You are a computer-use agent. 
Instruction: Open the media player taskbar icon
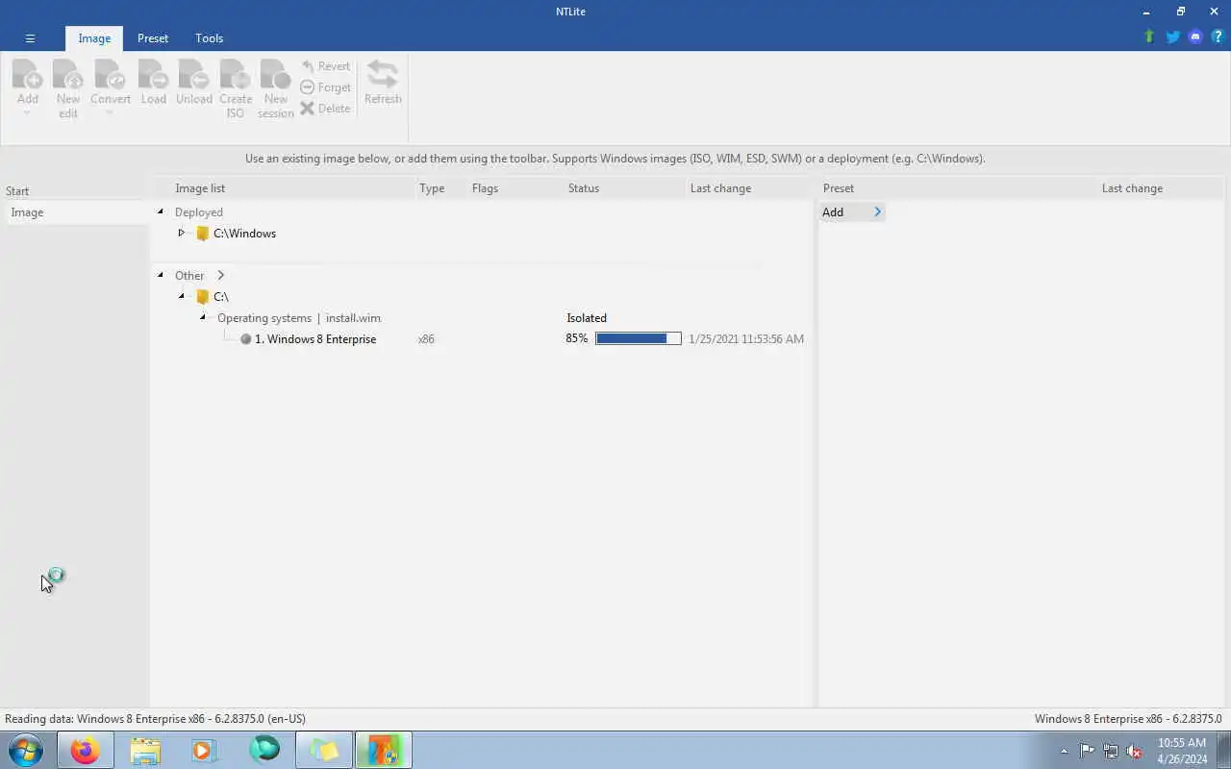(204, 750)
